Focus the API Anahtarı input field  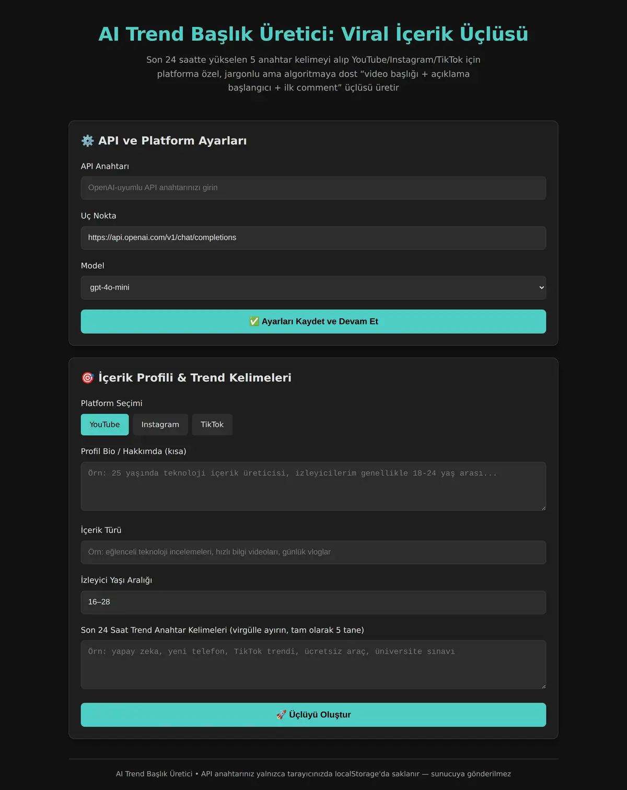point(313,188)
